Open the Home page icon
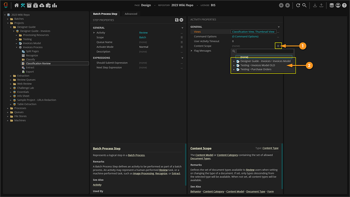Viewport: 350px width, 197px height. pos(16,5)
